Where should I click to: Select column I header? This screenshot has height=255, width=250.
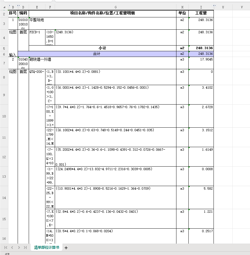point(201,7)
